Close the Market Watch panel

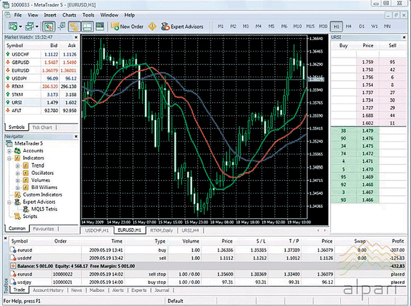click(76, 38)
